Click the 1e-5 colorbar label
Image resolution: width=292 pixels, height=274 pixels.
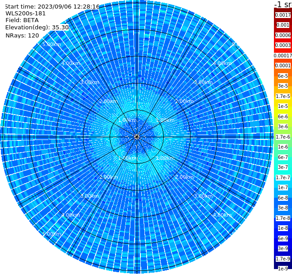(283, 107)
